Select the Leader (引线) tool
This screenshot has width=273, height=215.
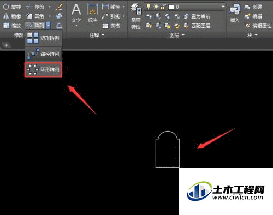pyautogui.click(x=111, y=16)
